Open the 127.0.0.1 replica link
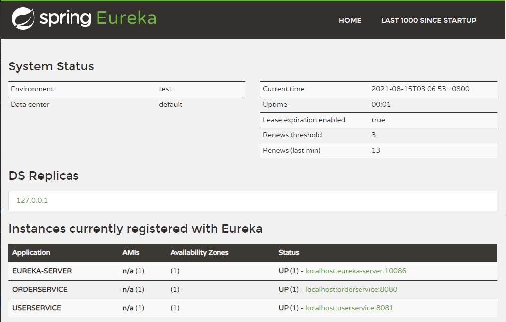This screenshot has height=322, width=506. pyautogui.click(x=32, y=200)
